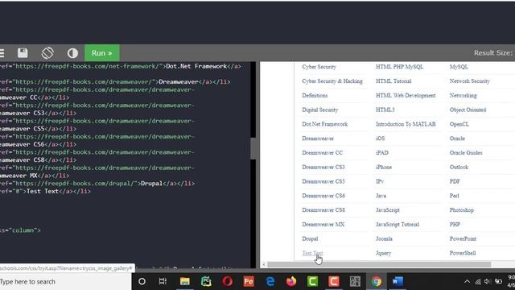The height and width of the screenshot is (290, 515).
Task: Click the Definitions link in results
Action: pyautogui.click(x=315, y=95)
